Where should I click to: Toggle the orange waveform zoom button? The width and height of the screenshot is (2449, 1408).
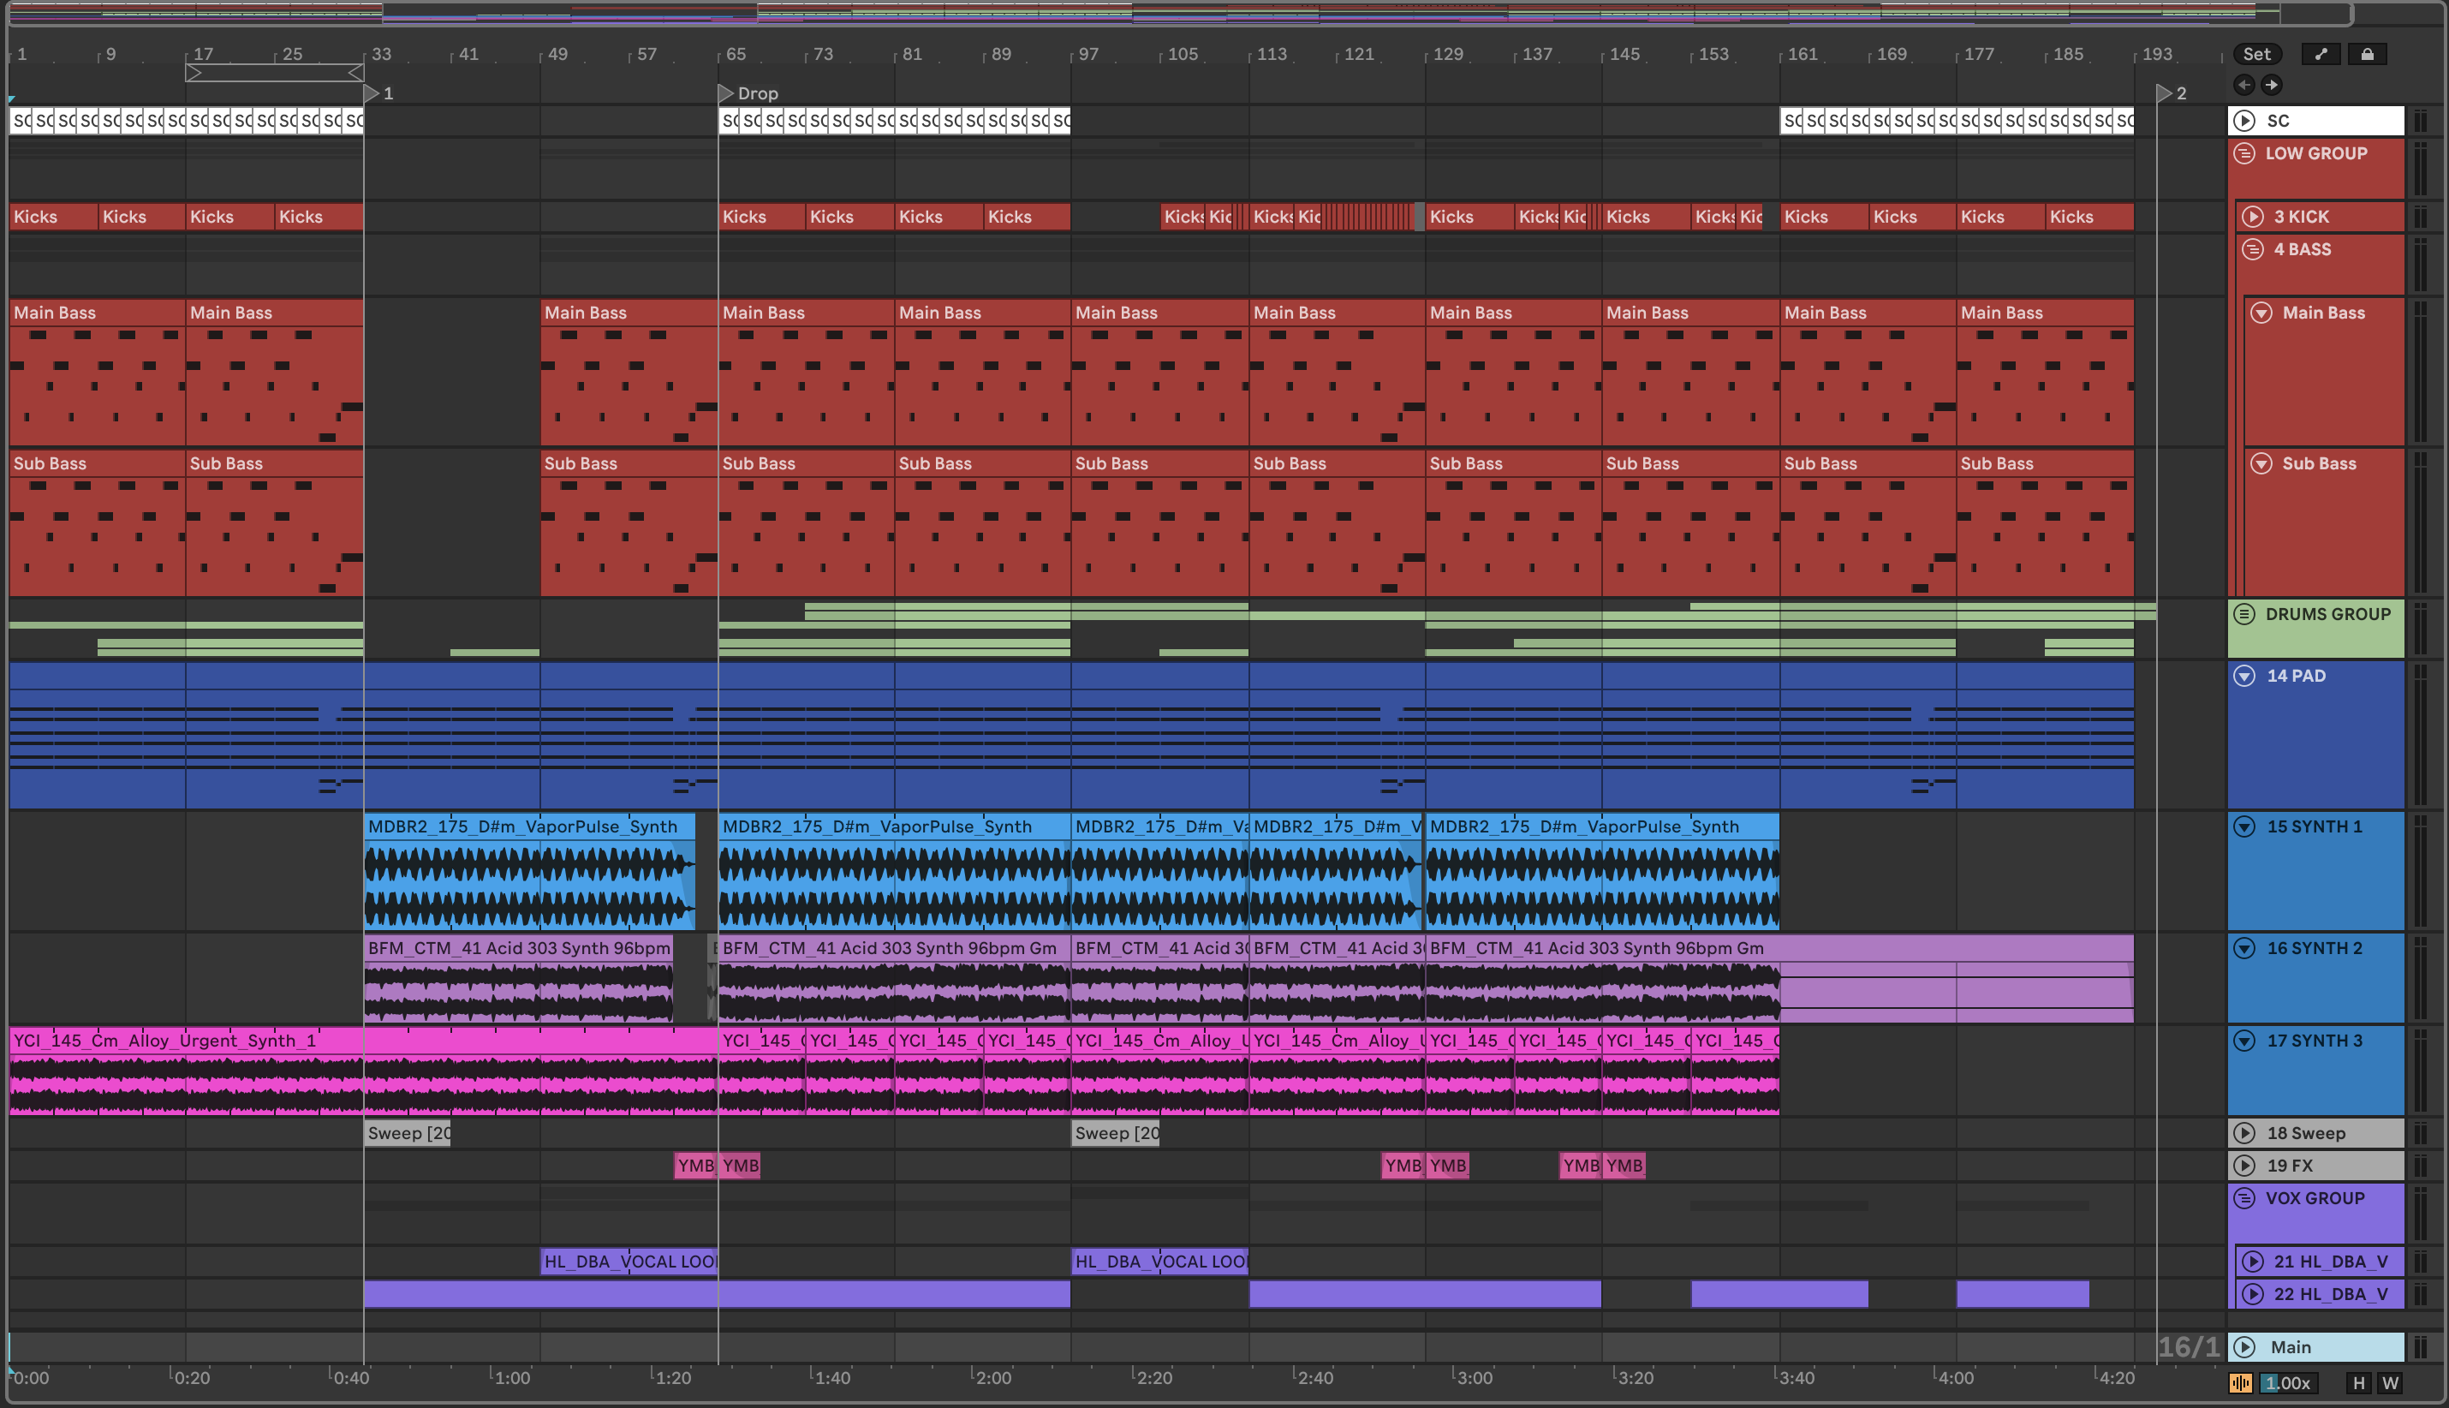pyautogui.click(x=2240, y=1383)
